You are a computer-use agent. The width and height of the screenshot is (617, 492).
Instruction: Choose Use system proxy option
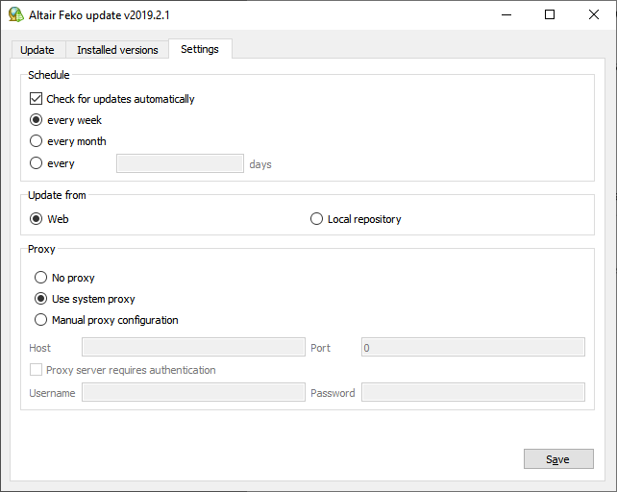41,299
